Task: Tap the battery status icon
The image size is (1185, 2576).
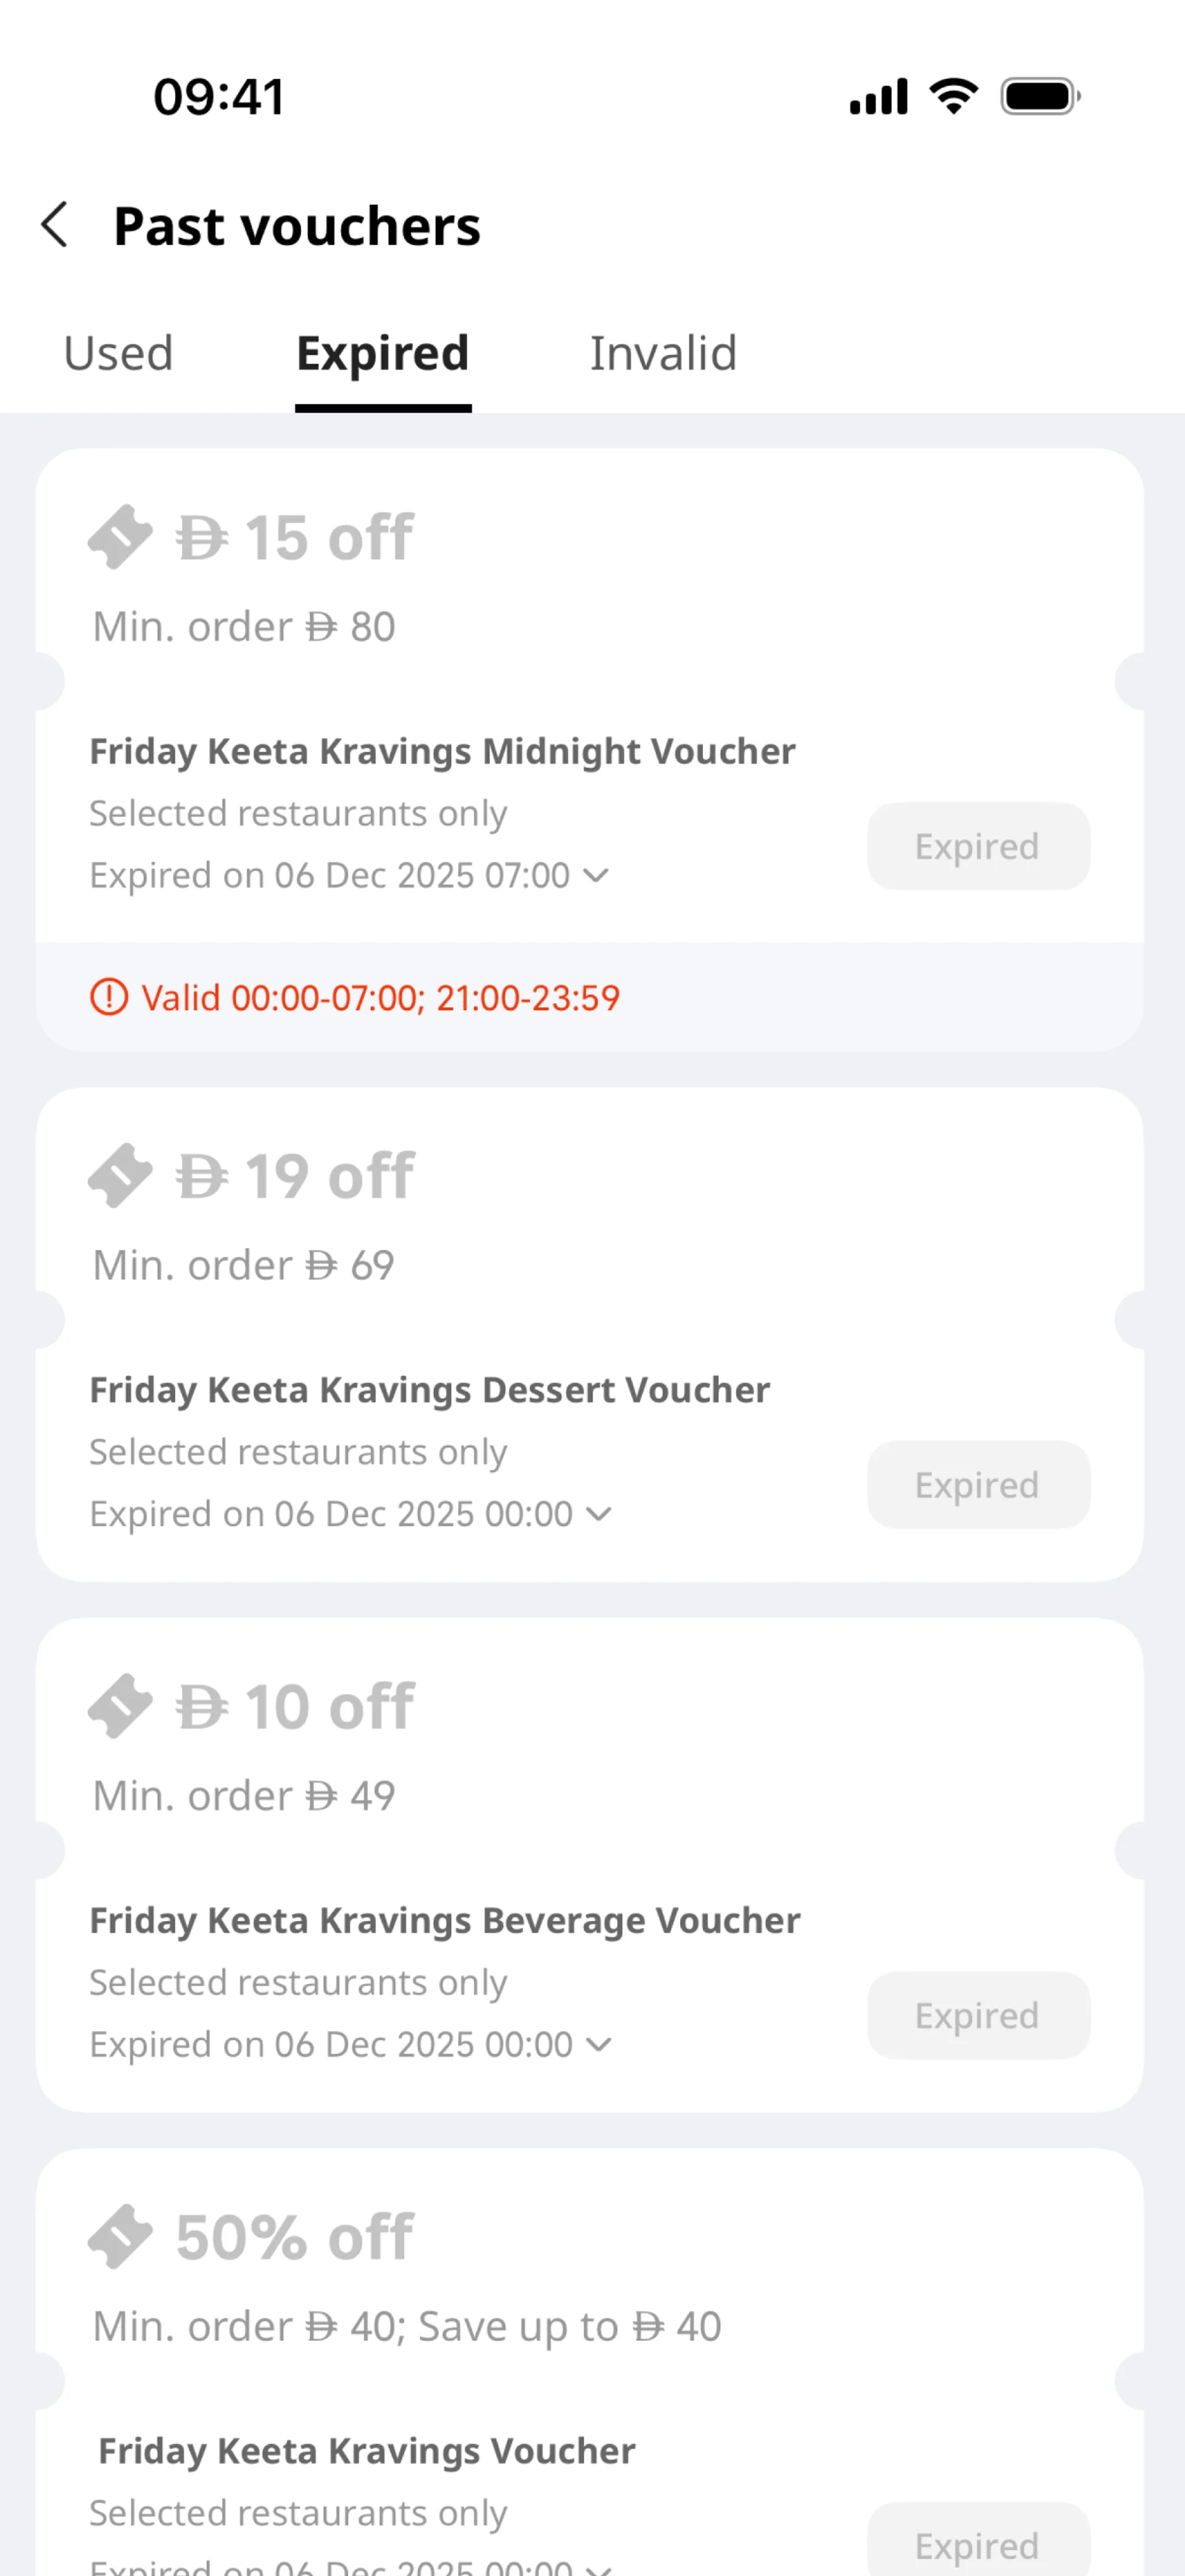Action: coord(1040,96)
